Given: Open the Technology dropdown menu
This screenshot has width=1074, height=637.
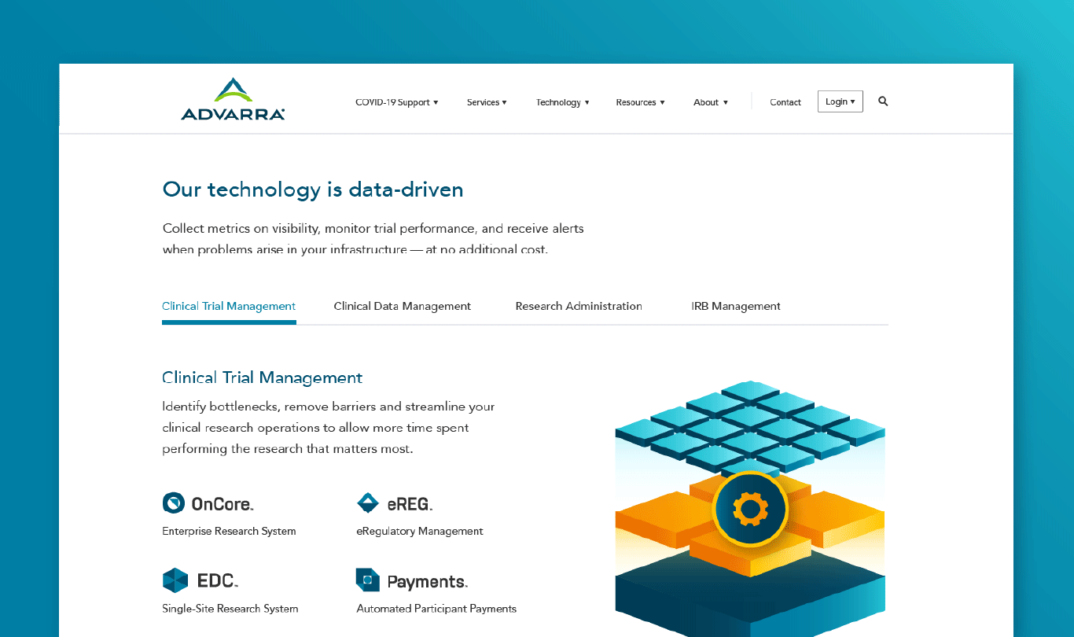Looking at the screenshot, I should pyautogui.click(x=562, y=102).
